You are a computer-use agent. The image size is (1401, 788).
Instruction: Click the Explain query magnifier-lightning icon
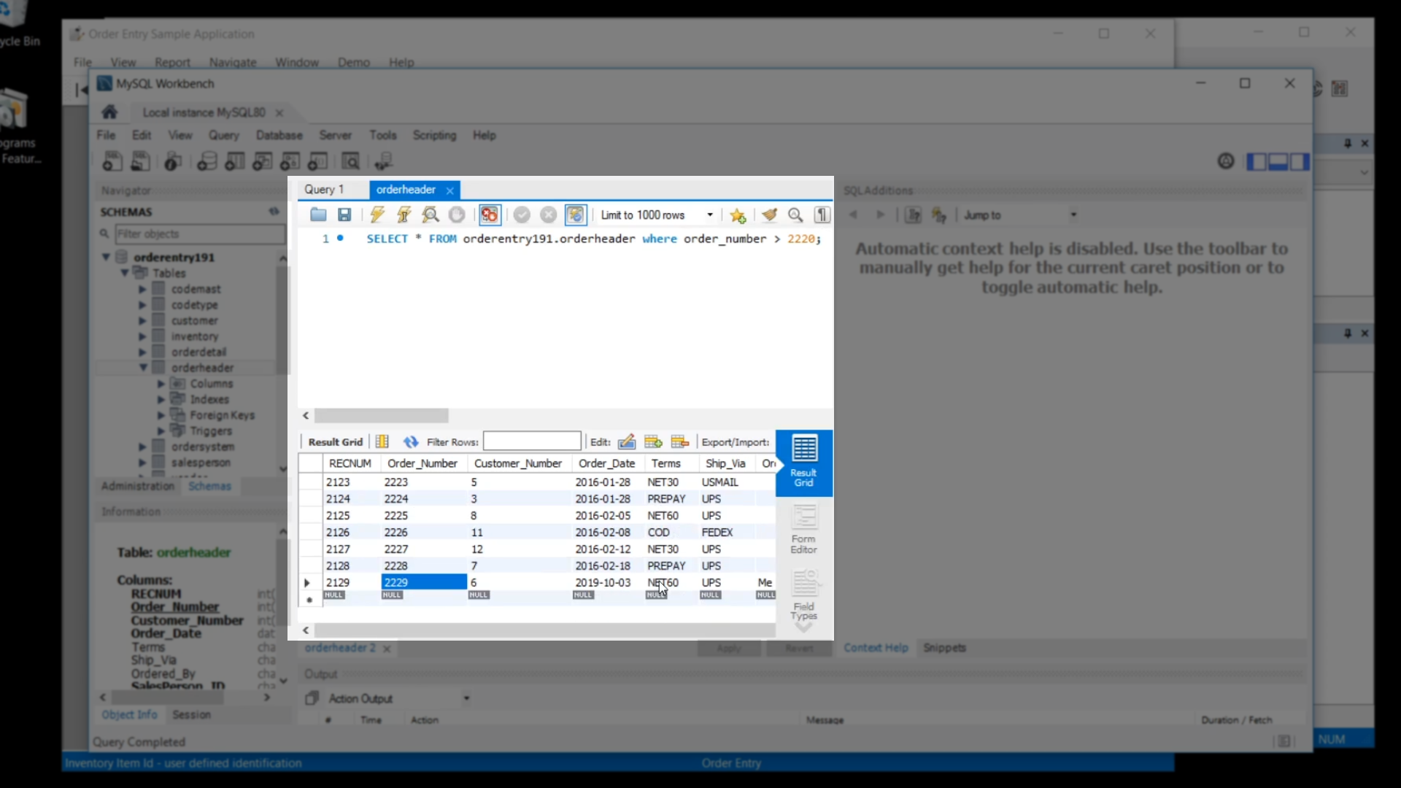(x=431, y=215)
